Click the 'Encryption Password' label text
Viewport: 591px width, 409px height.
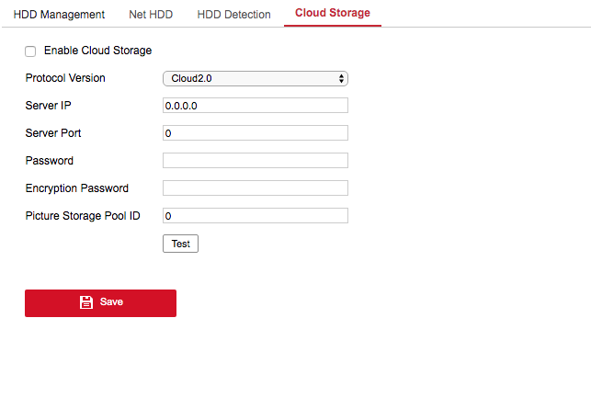tap(77, 188)
